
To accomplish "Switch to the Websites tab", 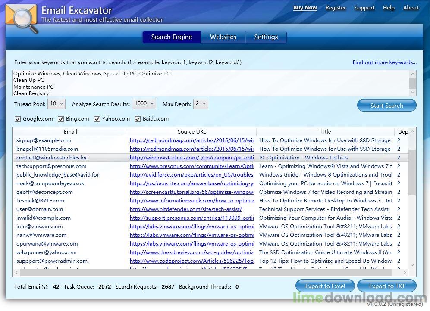I will click(x=223, y=37).
